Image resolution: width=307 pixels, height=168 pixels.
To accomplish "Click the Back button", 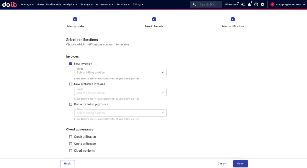I will click(67, 164).
